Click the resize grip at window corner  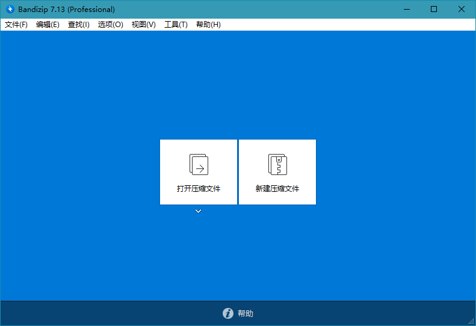coord(471,321)
